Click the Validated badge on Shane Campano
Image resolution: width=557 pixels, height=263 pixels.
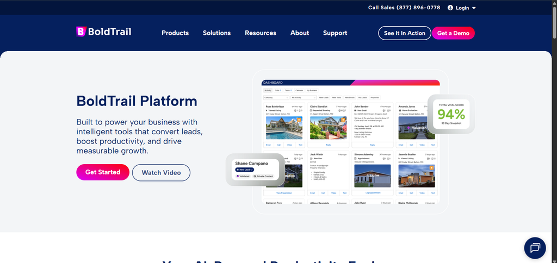click(x=243, y=176)
